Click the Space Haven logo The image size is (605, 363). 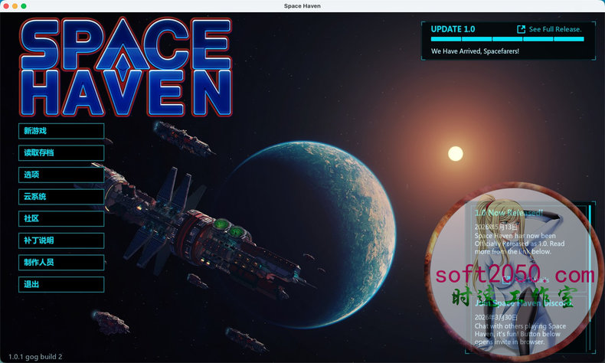point(126,67)
